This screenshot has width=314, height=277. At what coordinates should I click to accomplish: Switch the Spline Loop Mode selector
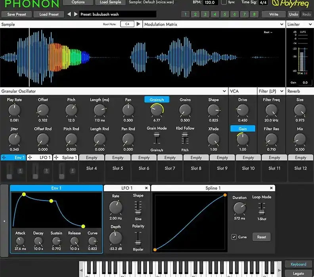pyautogui.click(x=262, y=209)
